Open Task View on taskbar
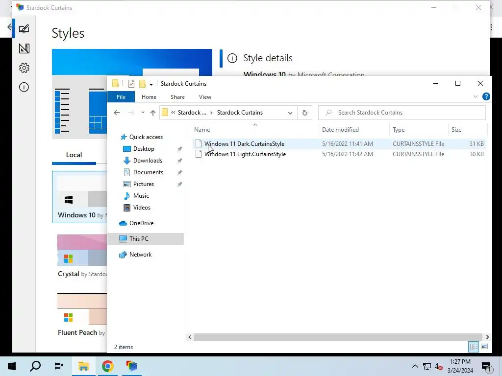This screenshot has width=502, height=376. click(x=59, y=366)
